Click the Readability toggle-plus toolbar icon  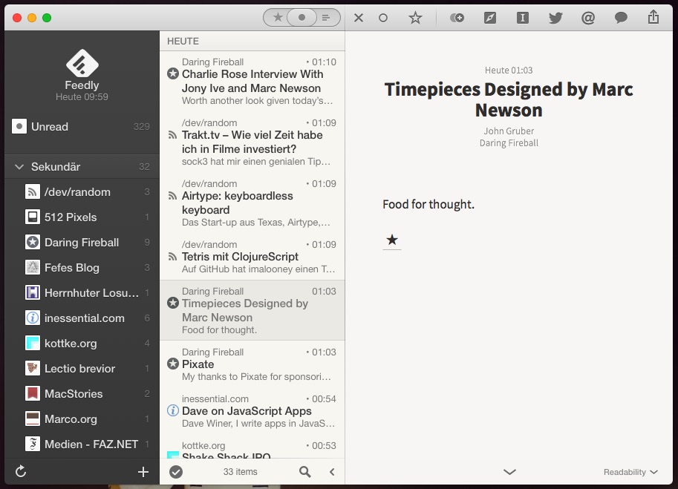(457, 18)
